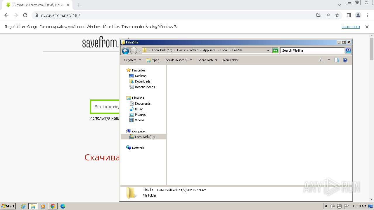Open Windows Media Player taskbar icon
Image resolution: width=374 pixels, height=210 pixels.
point(43,206)
